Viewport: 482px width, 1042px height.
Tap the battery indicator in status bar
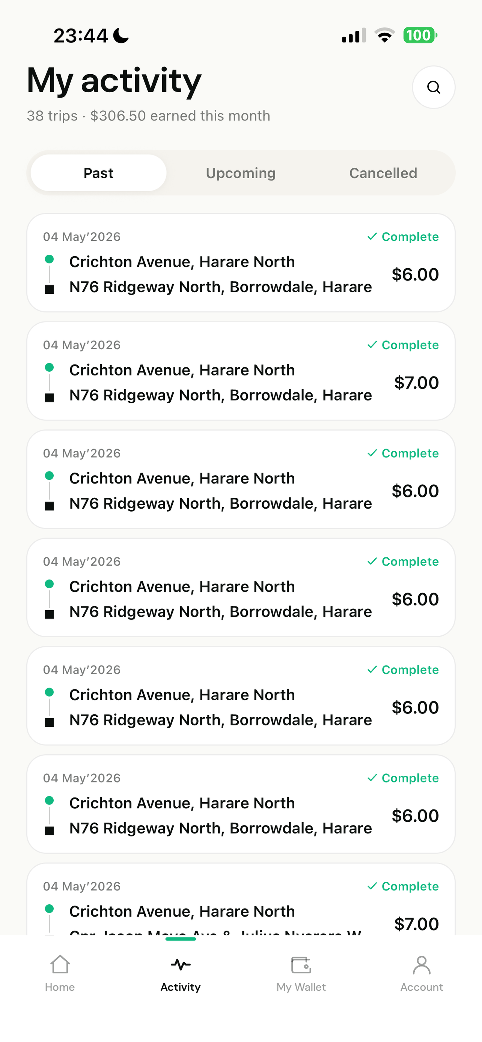click(x=420, y=35)
